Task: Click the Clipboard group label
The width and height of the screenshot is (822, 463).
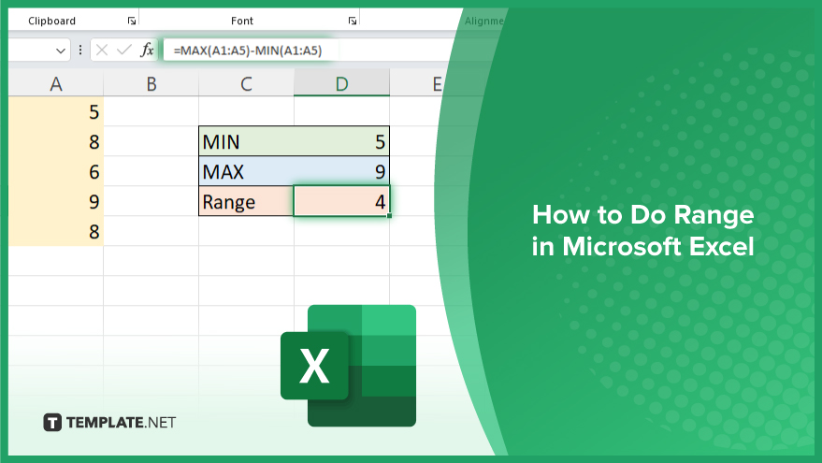Action: [x=51, y=21]
